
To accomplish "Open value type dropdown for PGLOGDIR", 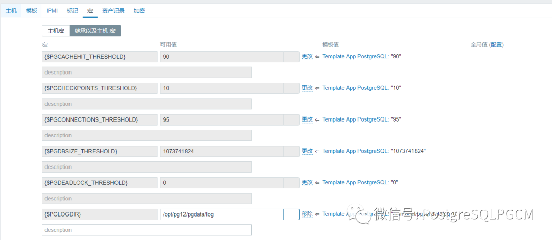I will click(x=291, y=214).
